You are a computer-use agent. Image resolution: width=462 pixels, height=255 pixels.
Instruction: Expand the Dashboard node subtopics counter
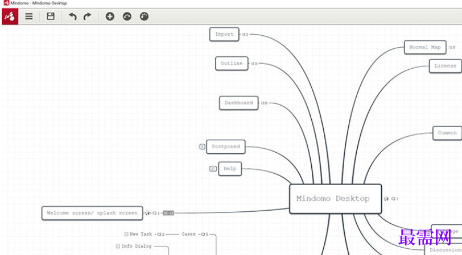click(264, 103)
